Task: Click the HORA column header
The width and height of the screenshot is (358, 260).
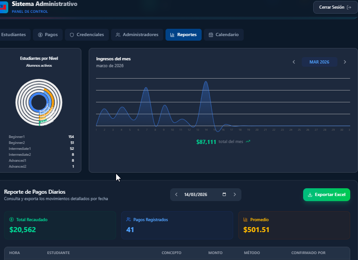Action: (x=14, y=253)
